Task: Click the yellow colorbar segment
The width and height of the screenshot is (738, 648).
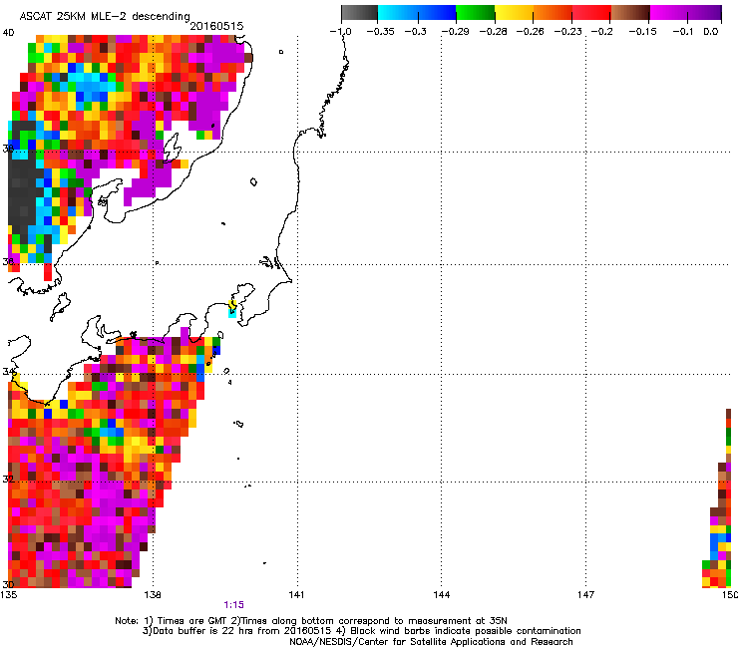Action: 514,13
